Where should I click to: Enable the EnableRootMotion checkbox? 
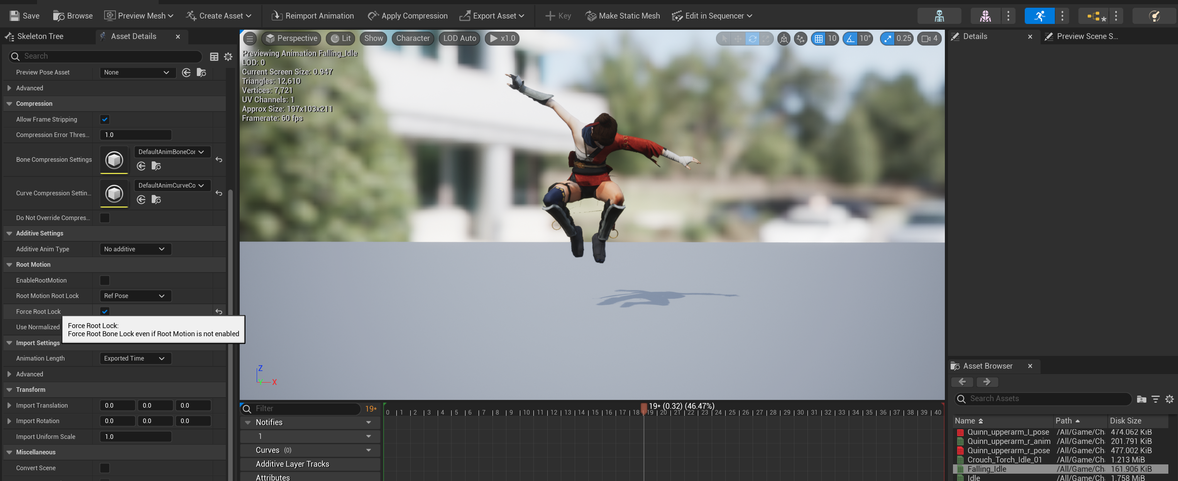coord(105,280)
